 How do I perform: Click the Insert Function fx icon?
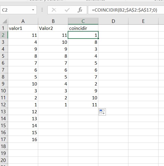click(80, 10)
